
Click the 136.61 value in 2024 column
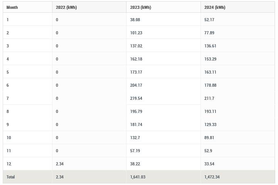point(210,46)
